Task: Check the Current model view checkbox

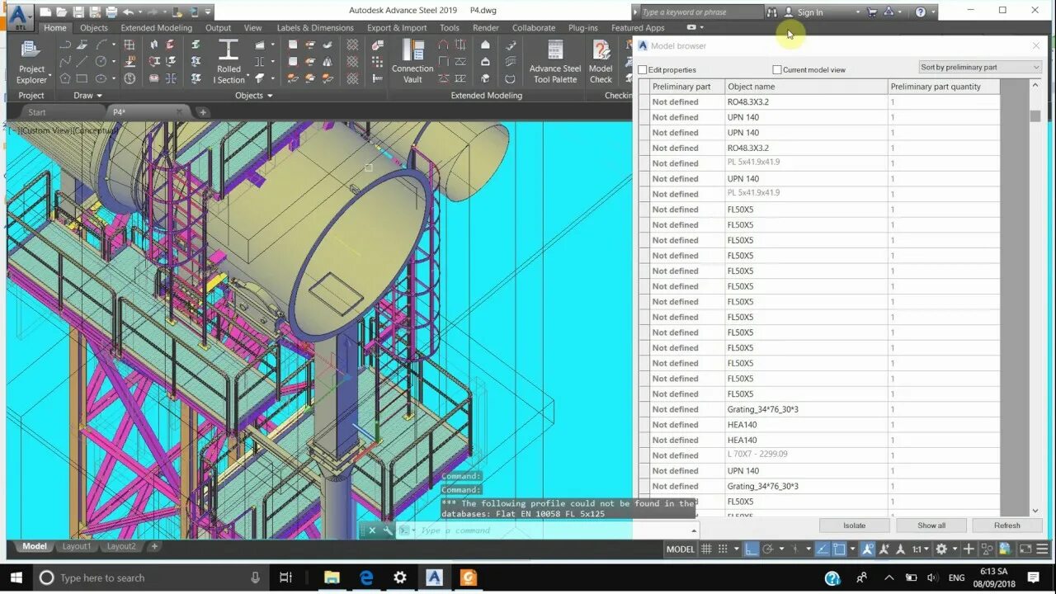Action: pyautogui.click(x=777, y=70)
